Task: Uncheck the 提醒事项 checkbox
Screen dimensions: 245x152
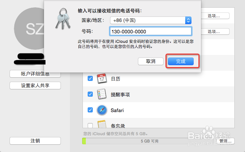Action: pyautogui.click(x=90, y=94)
